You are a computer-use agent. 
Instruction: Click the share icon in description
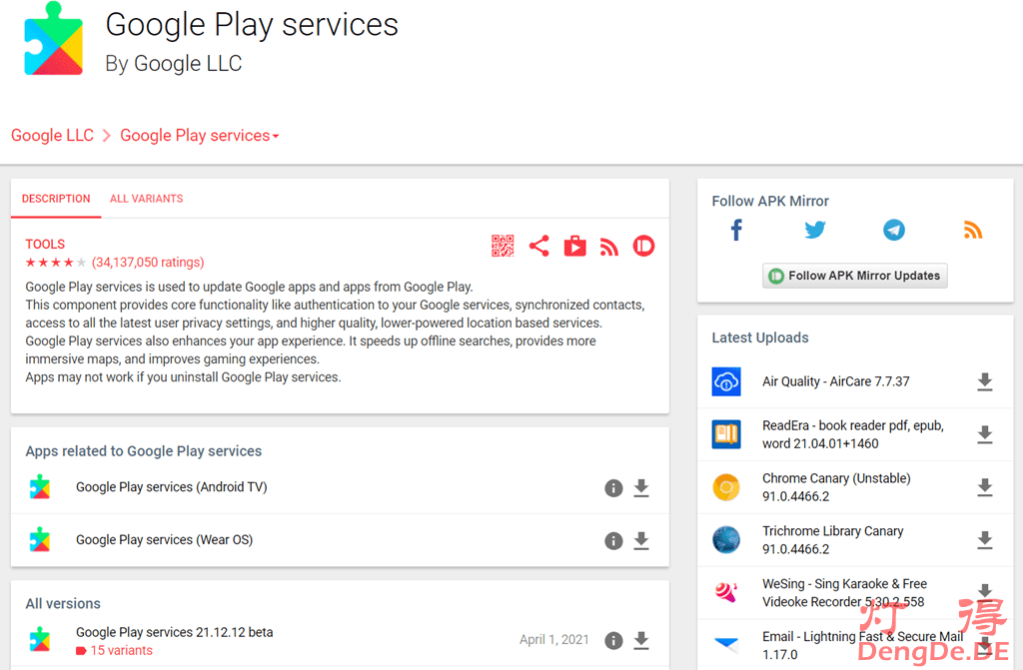(539, 246)
